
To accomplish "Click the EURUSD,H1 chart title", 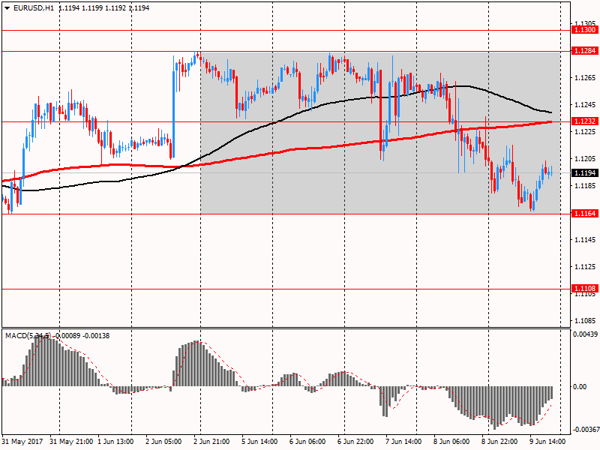I will [x=34, y=8].
